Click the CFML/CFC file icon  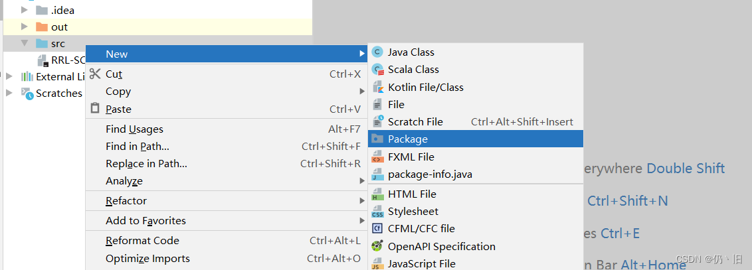378,228
